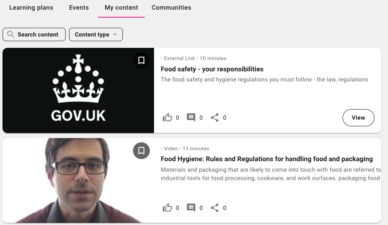The height and width of the screenshot is (225, 388).
Task: Click the Food Hygiene video thumbnail
Action: tap(78, 181)
